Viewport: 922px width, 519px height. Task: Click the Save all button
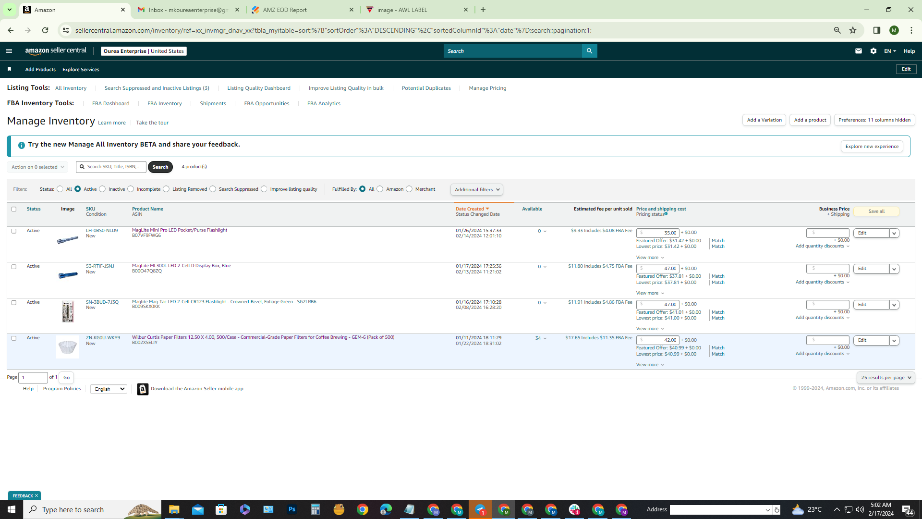876,211
